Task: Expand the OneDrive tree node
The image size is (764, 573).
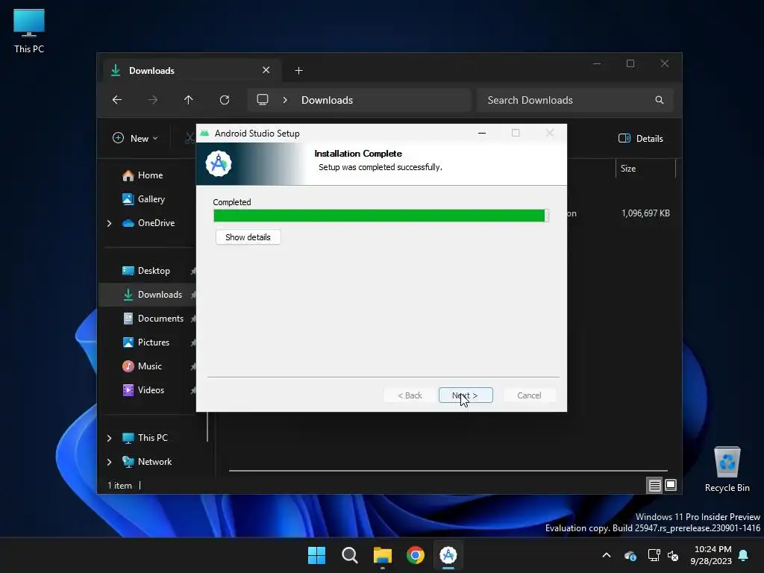Action: click(x=109, y=223)
